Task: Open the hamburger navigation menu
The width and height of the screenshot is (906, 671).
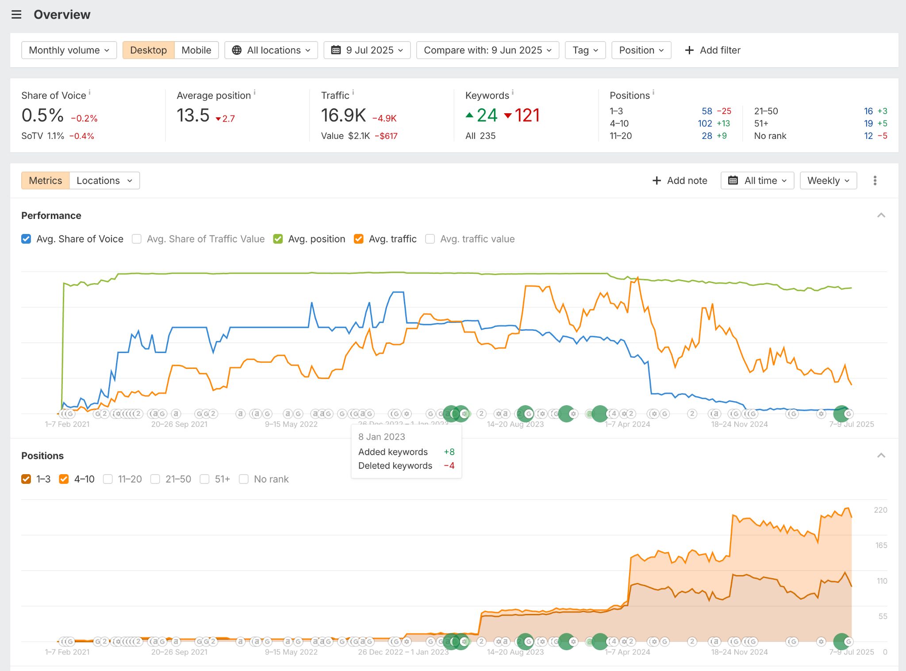Action: tap(16, 14)
